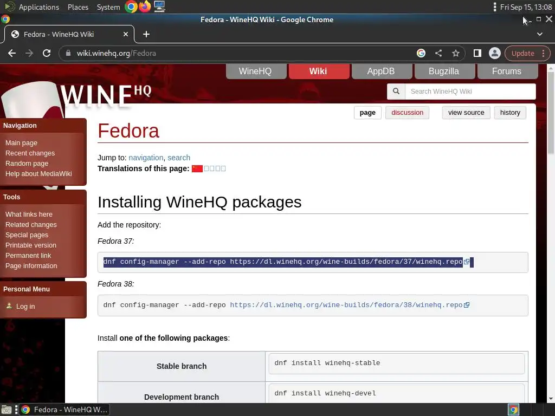Open Printable version link
The height and width of the screenshot is (416, 555).
pos(30,245)
